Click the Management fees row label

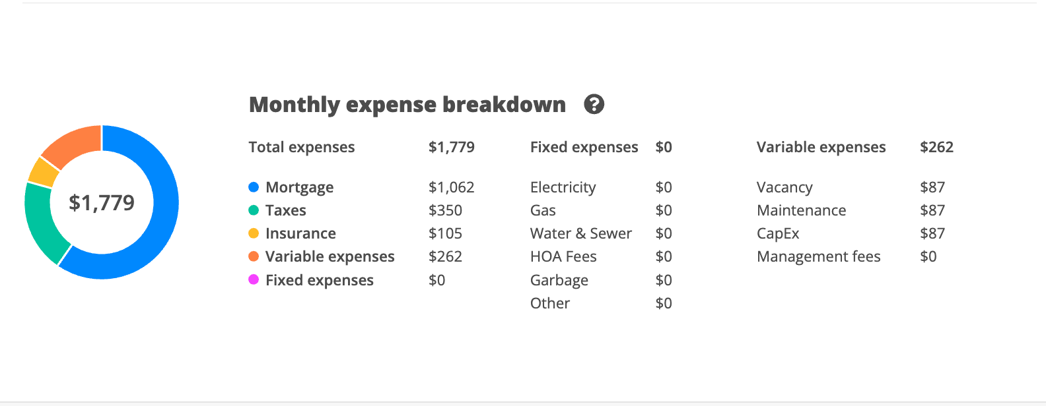click(818, 256)
